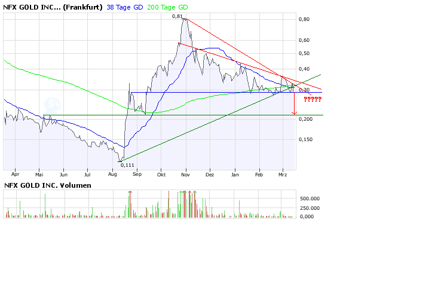Screen dimensions: 441x284
Task: Click the Sep month label on time axis
Action: click(x=137, y=174)
